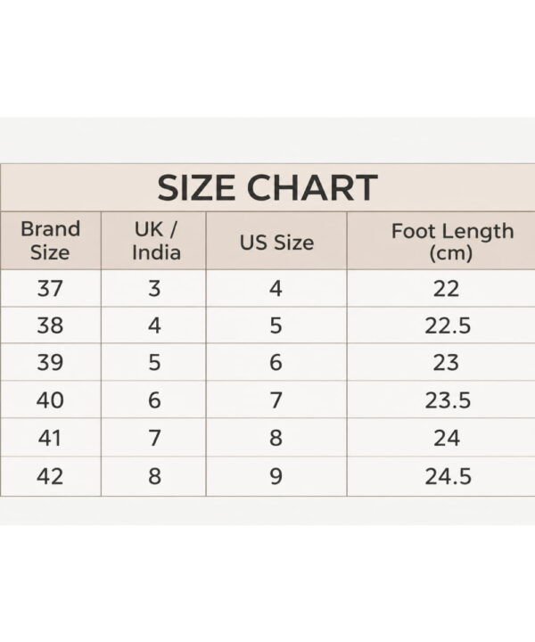Select the Foot Length (cm) header
This screenshot has width=535, height=642.
pyautogui.click(x=440, y=241)
